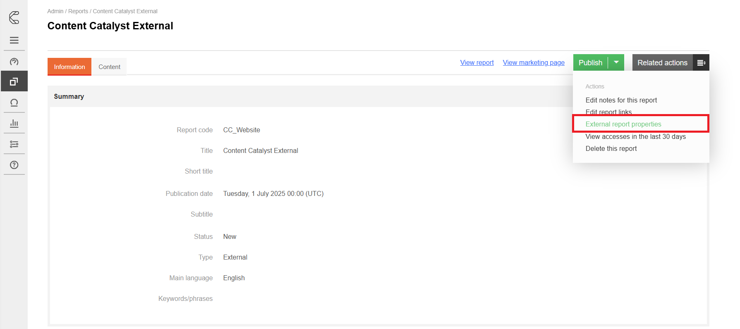Open the bar chart statistics icon
The image size is (740, 329).
14,123
